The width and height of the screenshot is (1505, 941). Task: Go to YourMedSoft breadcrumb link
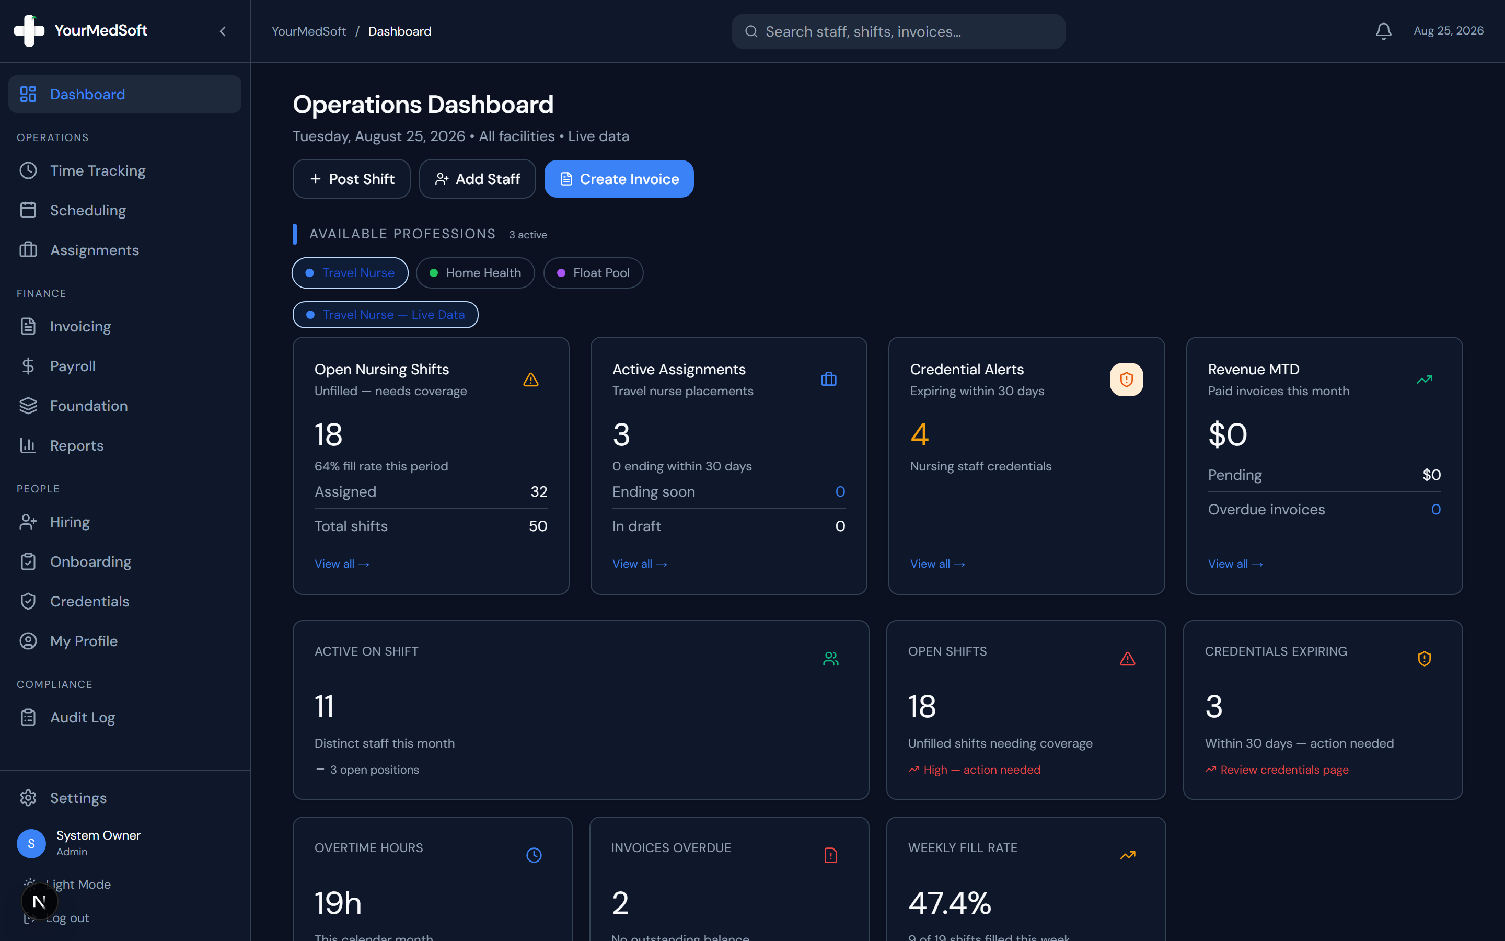(x=308, y=31)
